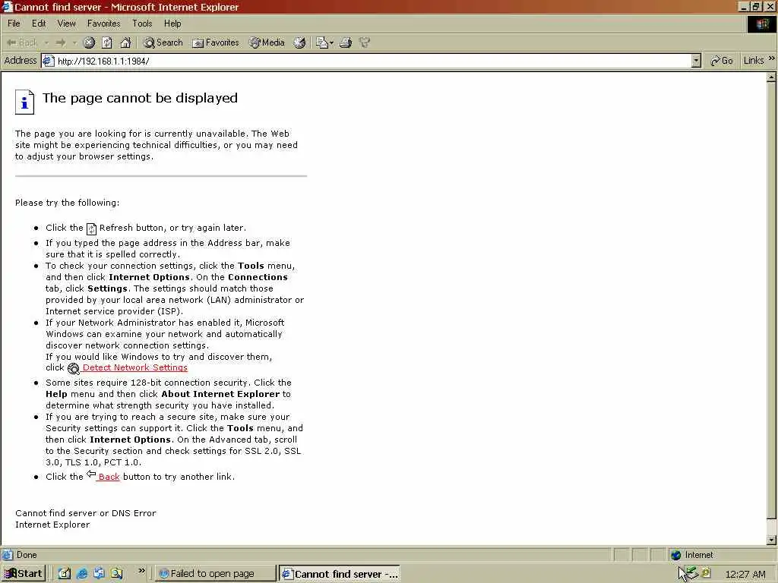Expand the Quick Launch overflow chevron
The width and height of the screenshot is (778, 583).
141,571
